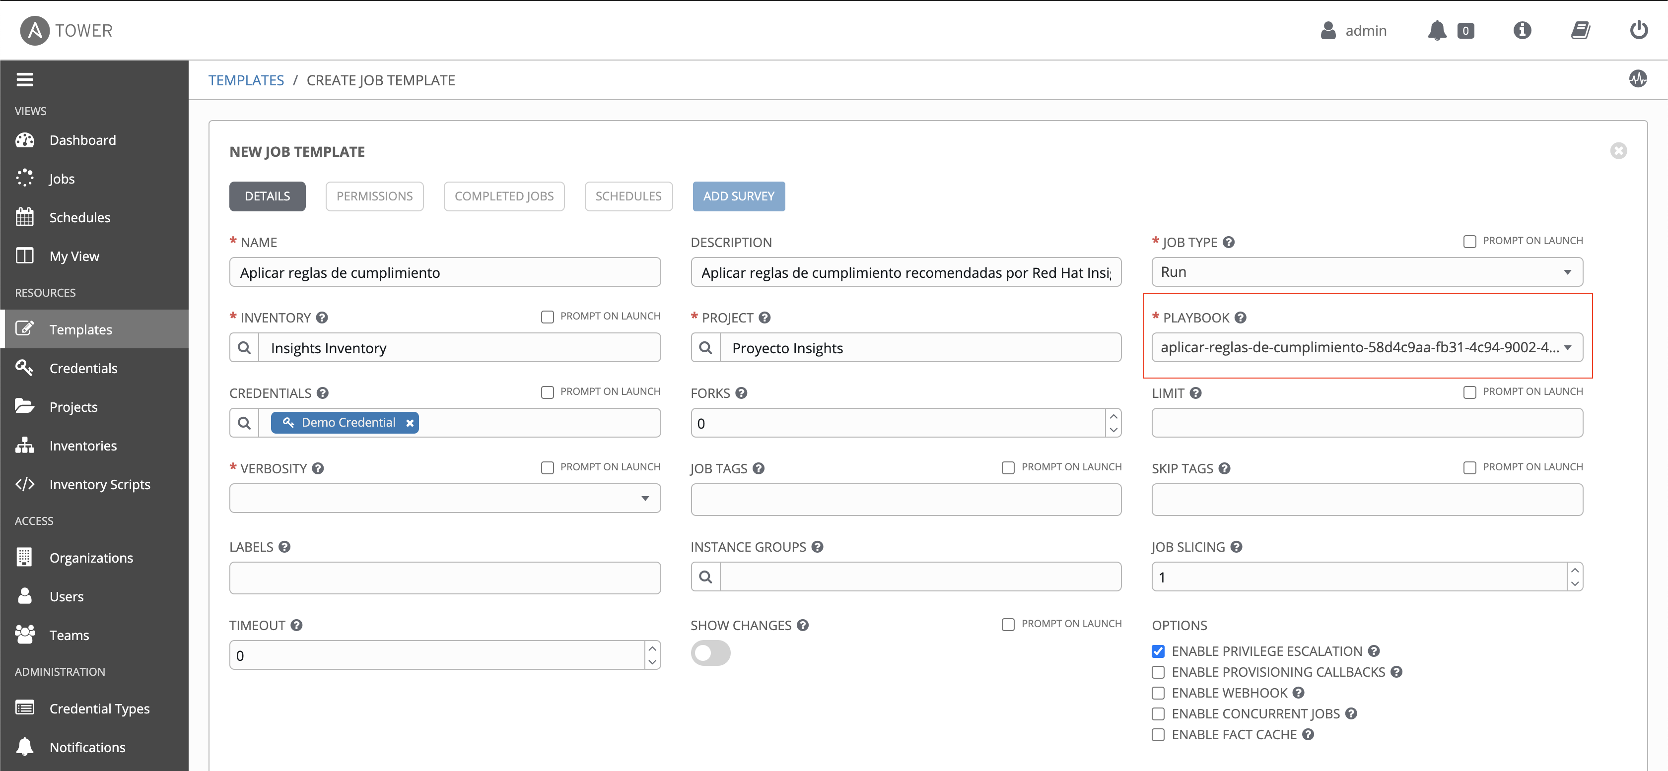This screenshot has width=1668, height=771.
Task: Enable Prompt on Launch for Limit
Action: [1469, 392]
